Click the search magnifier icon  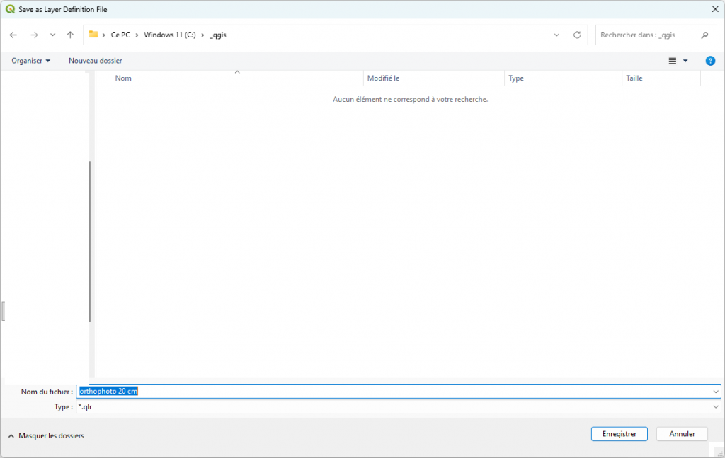tap(704, 35)
